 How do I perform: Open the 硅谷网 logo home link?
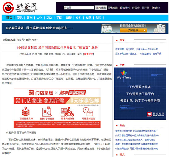(x=20, y=7)
